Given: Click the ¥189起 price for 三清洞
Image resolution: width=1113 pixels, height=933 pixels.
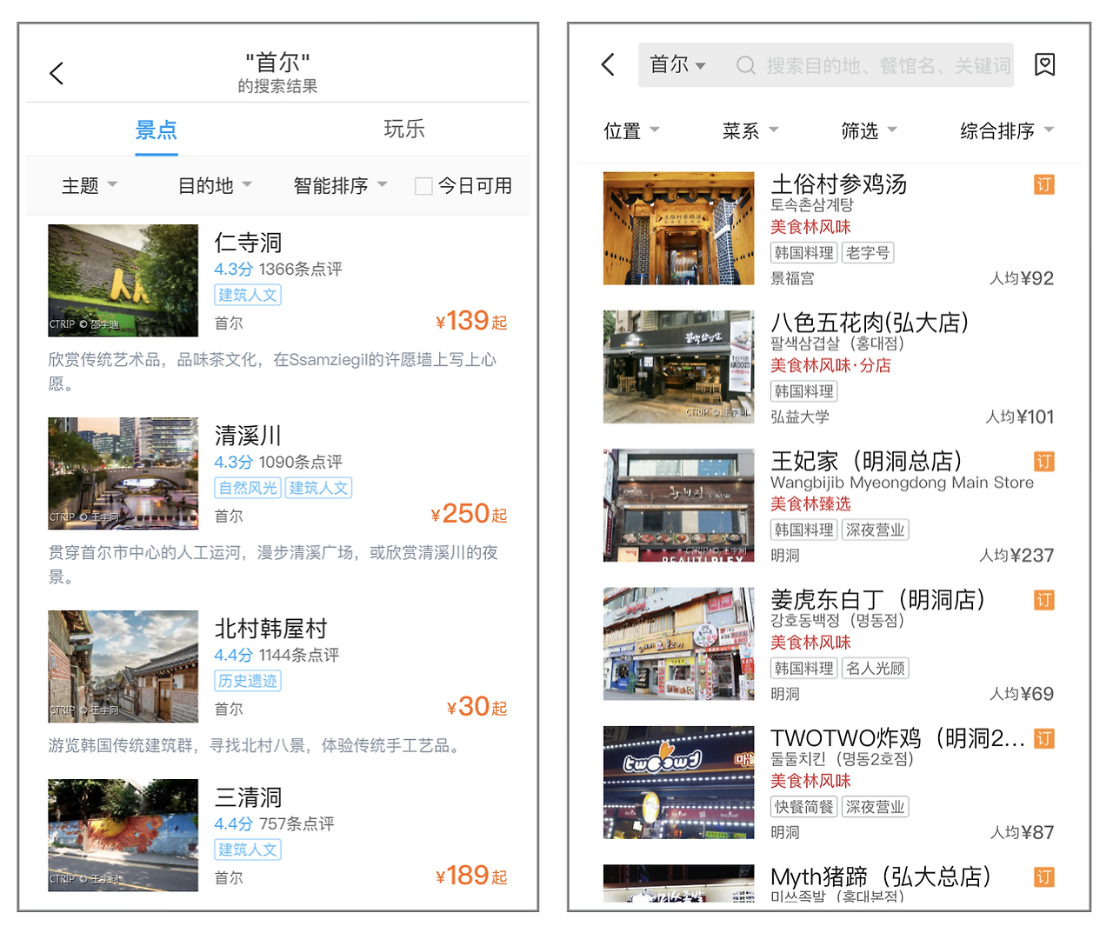Looking at the screenshot, I should 471,876.
